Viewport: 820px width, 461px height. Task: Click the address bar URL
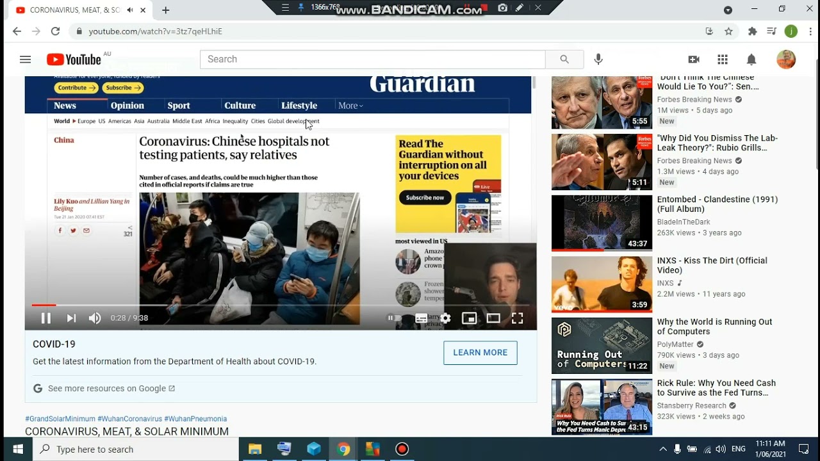point(156,31)
